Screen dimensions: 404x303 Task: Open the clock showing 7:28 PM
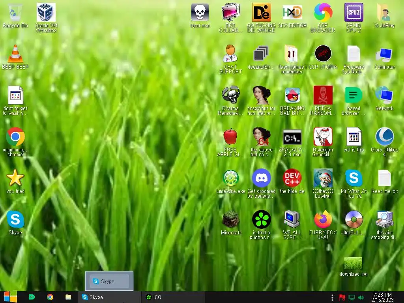pyautogui.click(x=382, y=297)
